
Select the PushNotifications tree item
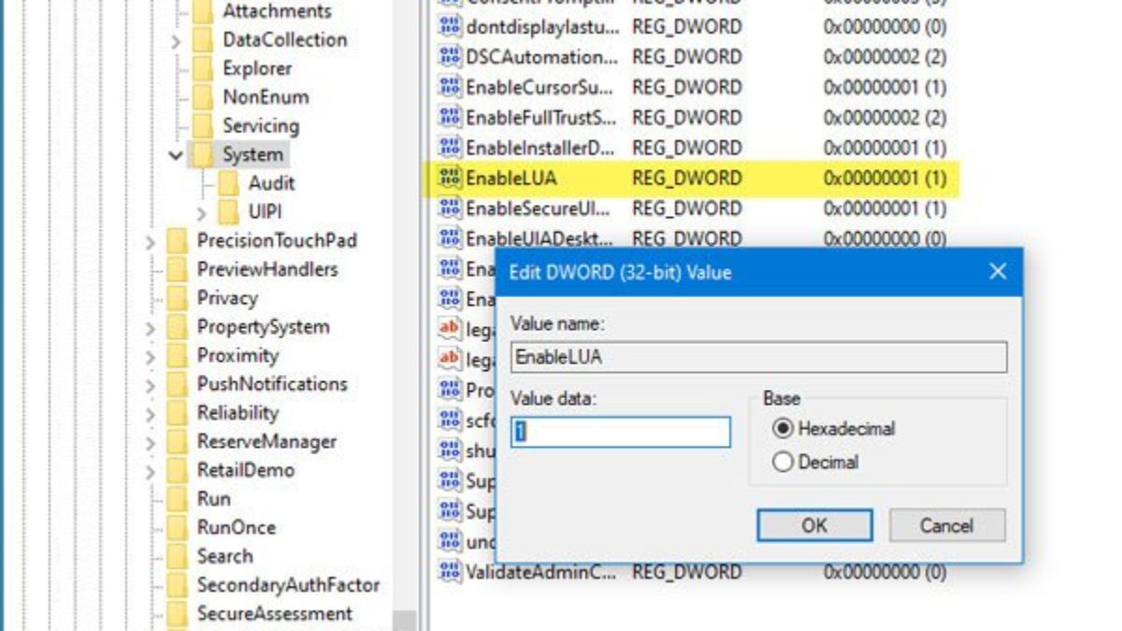click(x=272, y=384)
